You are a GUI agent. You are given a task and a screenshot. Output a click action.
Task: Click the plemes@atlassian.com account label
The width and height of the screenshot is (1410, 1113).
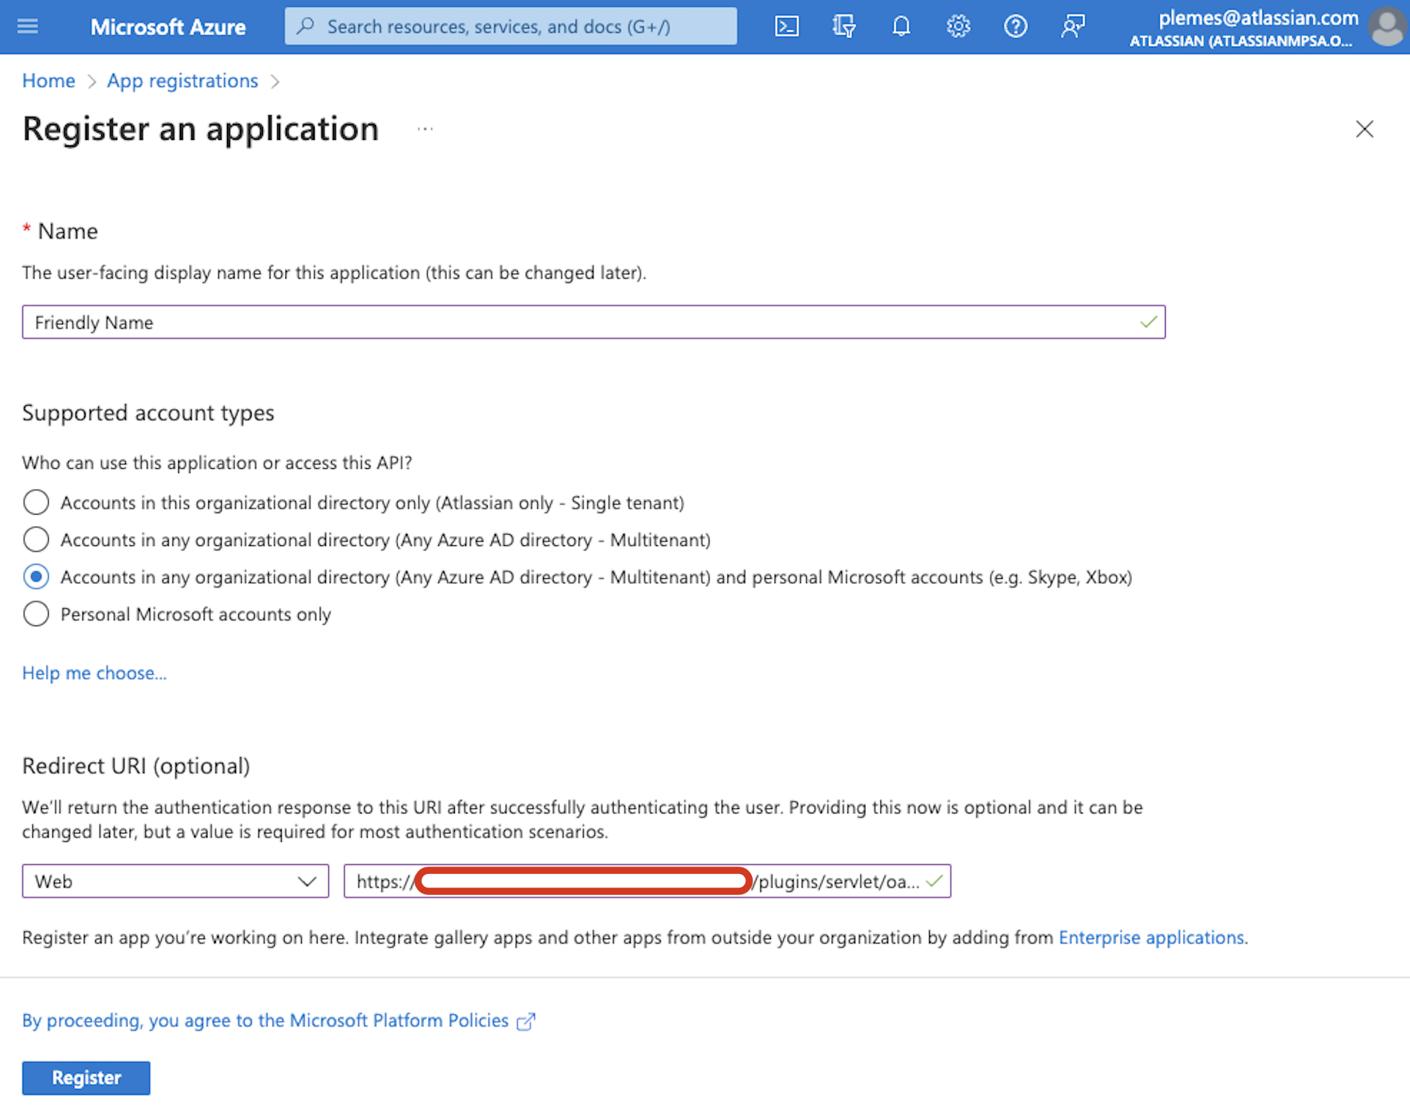pos(1259,18)
